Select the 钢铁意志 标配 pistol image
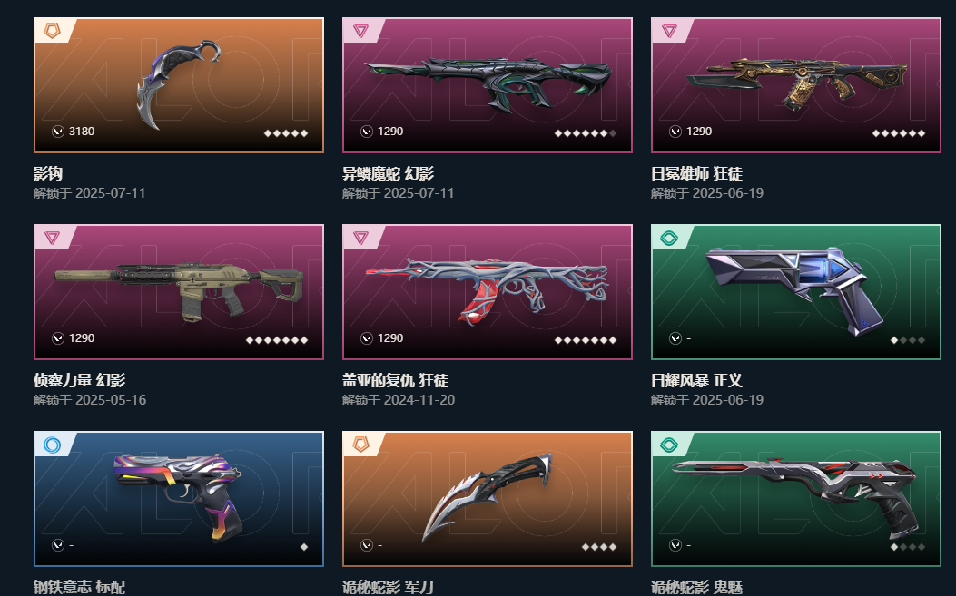Image resolution: width=956 pixels, height=596 pixels. pyautogui.click(x=178, y=497)
